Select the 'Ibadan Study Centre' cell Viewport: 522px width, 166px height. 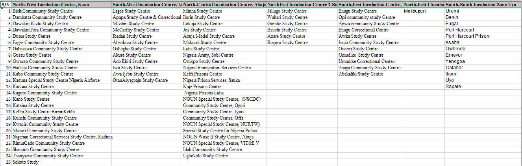click(x=147, y=36)
